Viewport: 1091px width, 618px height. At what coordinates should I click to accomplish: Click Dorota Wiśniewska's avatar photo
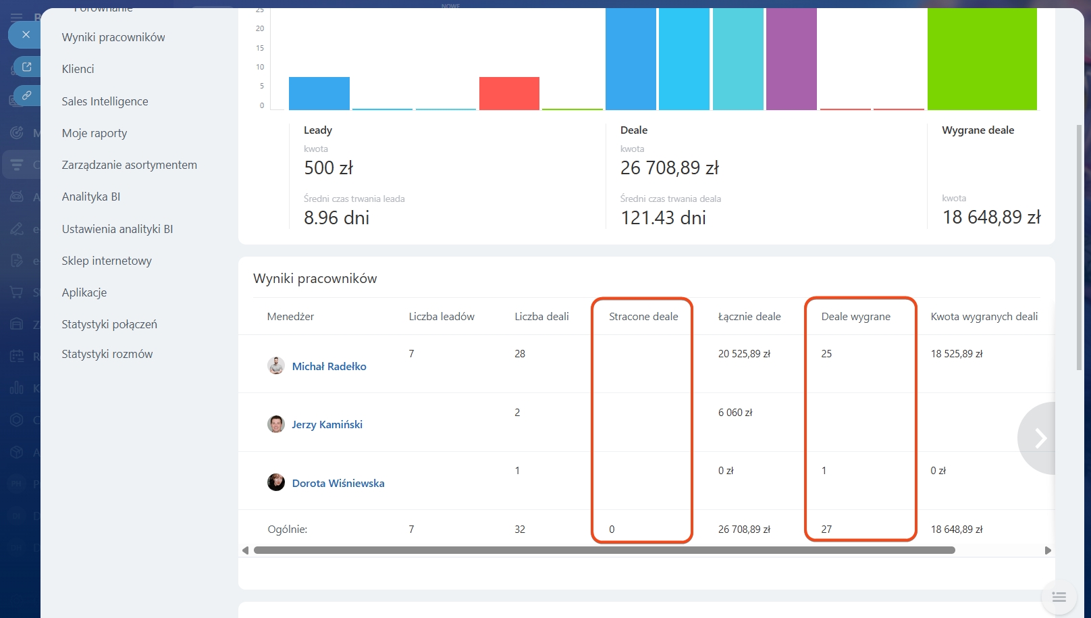pyautogui.click(x=275, y=483)
